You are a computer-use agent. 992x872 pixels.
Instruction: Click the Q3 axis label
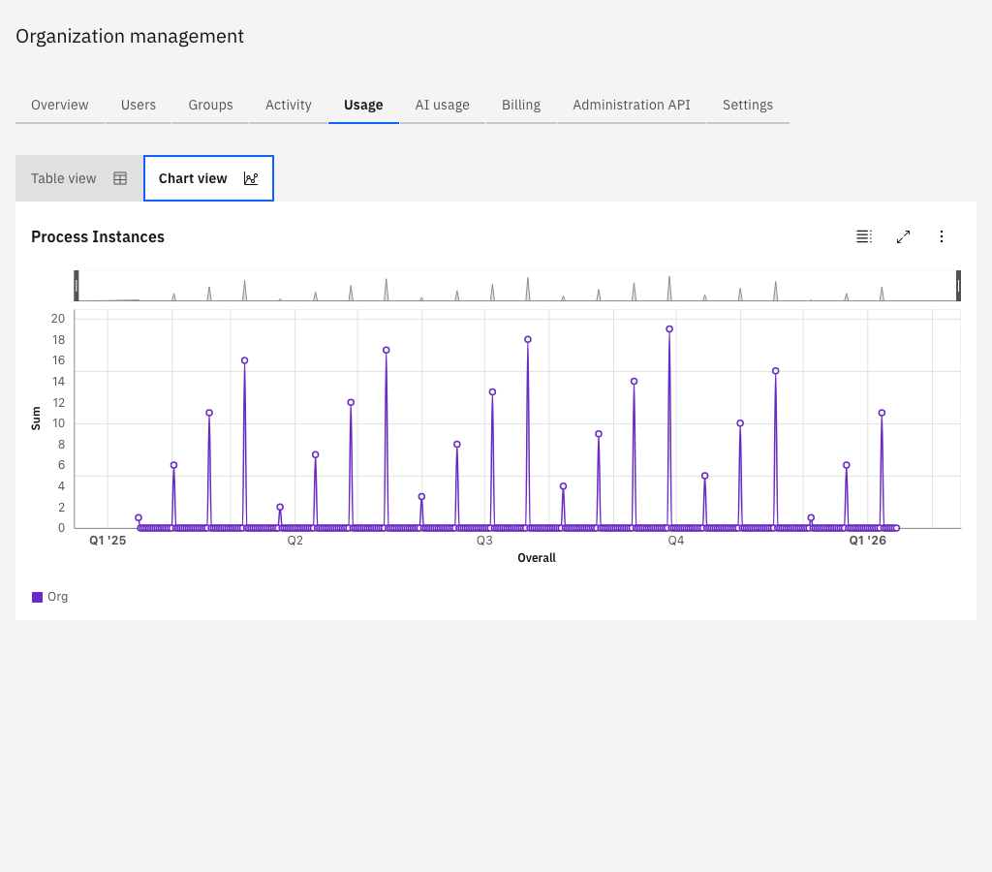(484, 541)
